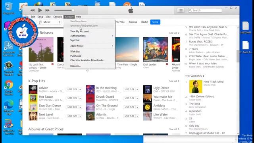The image size is (254, 143).
Task: Play the current track in iTunes
Action: click(x=40, y=10)
